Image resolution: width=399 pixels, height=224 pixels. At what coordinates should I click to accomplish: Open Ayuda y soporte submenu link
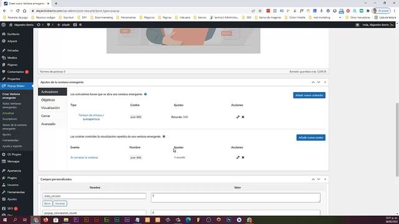coord(12,146)
